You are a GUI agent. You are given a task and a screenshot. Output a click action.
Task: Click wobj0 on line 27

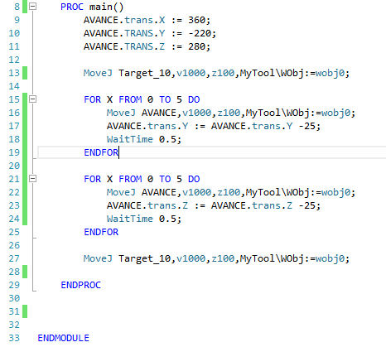tap(331, 258)
